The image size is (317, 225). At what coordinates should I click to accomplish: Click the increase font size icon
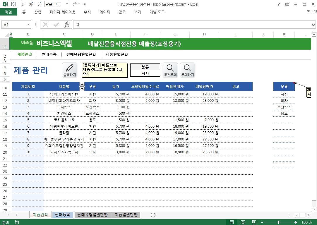31,4
